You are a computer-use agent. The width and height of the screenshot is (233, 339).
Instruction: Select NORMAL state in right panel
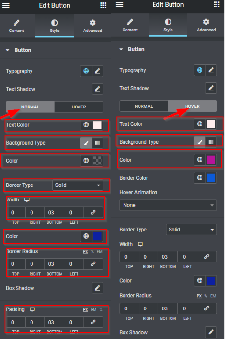144,106
